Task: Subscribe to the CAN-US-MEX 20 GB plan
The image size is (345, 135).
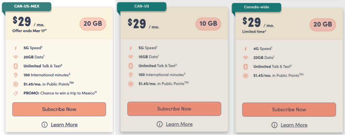Action: (59, 109)
